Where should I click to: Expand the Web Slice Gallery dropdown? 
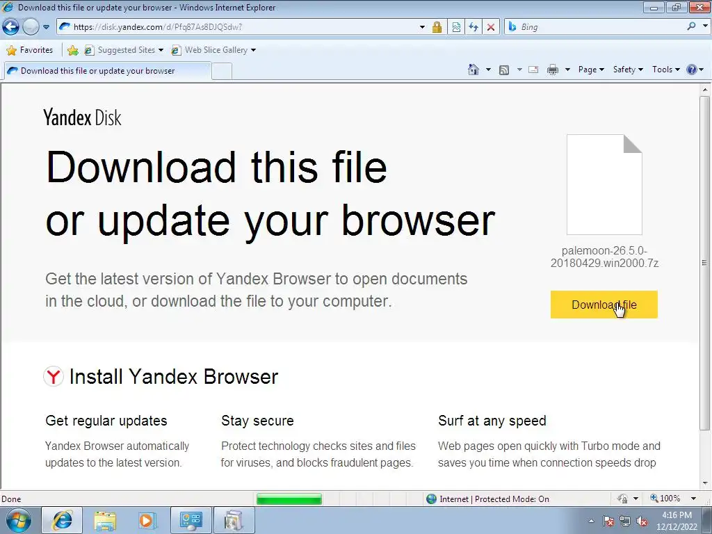[x=253, y=50]
